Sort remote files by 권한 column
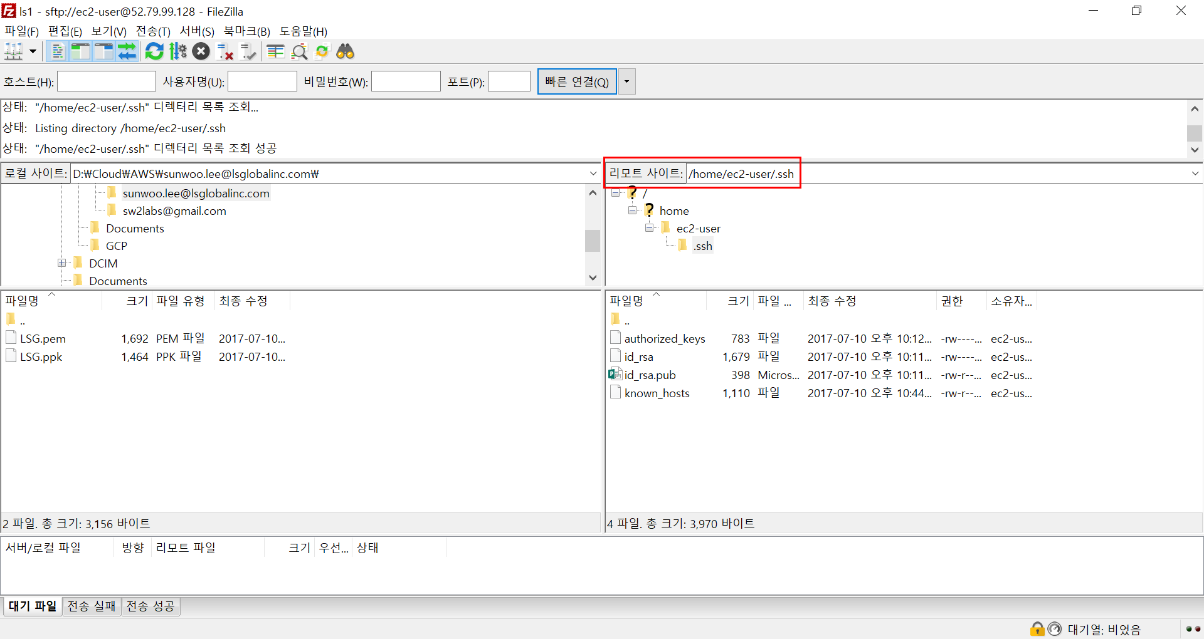The width and height of the screenshot is (1204, 639). 961,301
